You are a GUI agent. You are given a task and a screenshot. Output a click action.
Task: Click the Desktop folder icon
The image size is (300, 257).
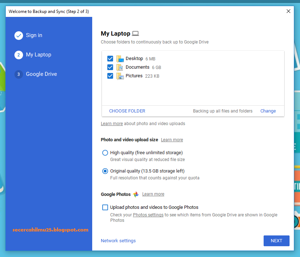pyautogui.click(x=120, y=59)
